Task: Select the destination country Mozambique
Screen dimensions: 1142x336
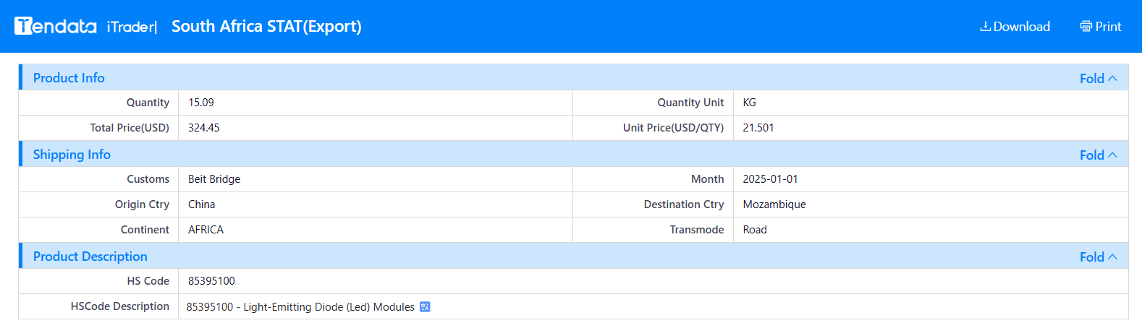Action: point(774,204)
